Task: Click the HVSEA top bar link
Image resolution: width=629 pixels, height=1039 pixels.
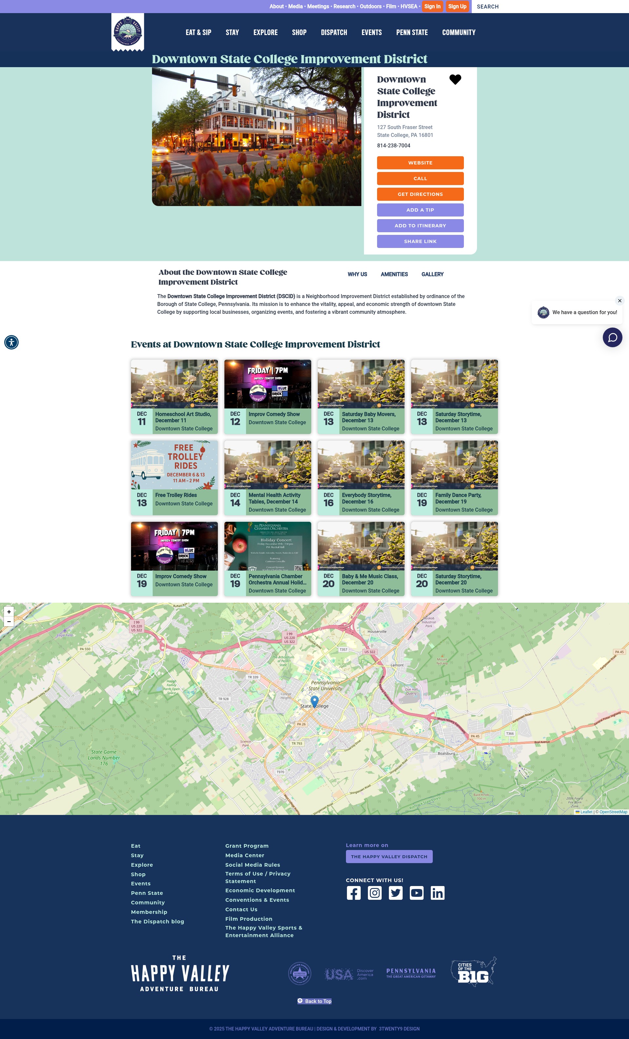Action: pyautogui.click(x=409, y=6)
